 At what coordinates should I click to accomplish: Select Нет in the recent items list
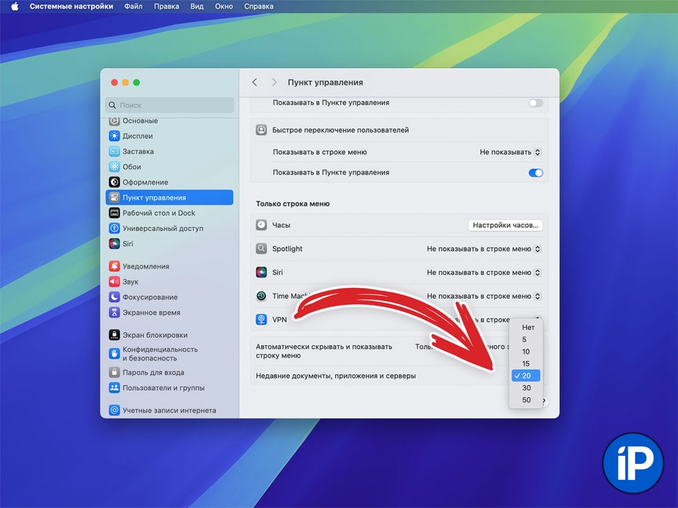coord(528,327)
